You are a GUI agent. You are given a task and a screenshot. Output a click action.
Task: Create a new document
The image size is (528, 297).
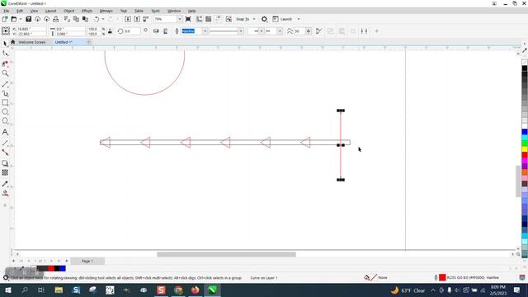pos(5,19)
